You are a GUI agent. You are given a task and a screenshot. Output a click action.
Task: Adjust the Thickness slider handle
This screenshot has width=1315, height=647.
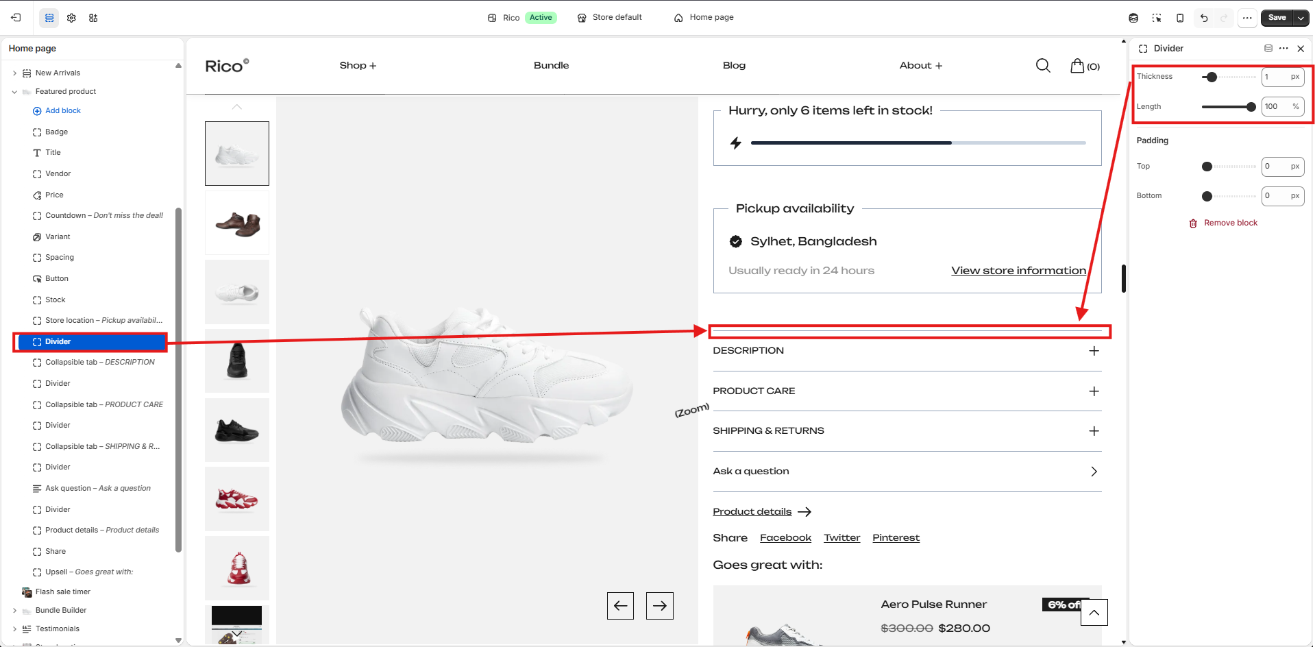[x=1212, y=77]
